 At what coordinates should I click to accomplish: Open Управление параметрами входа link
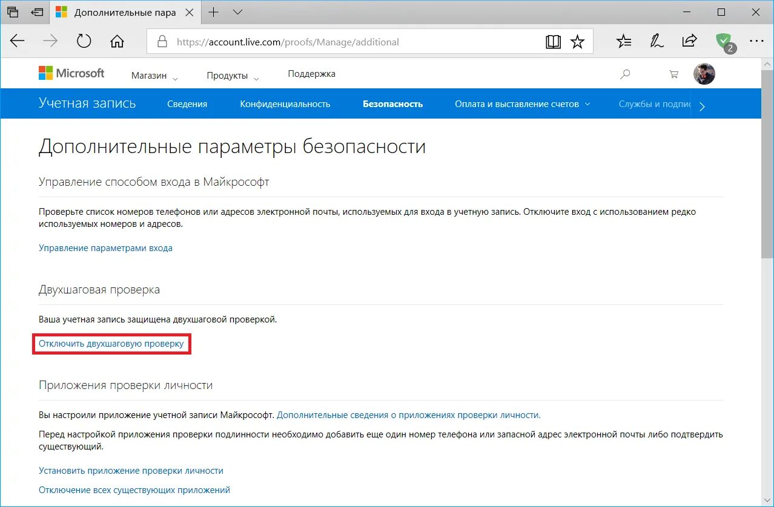tap(105, 248)
